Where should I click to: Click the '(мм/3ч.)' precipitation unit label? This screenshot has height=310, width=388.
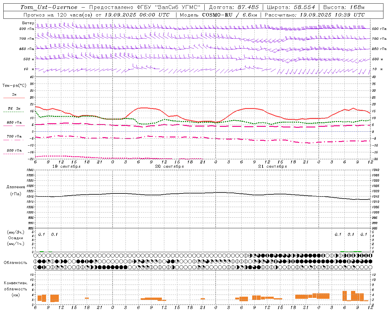pyautogui.click(x=16, y=232)
